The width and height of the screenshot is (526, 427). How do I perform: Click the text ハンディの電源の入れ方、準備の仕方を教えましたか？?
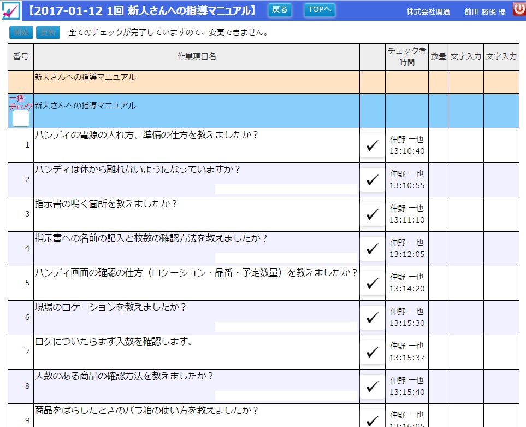click(146, 135)
